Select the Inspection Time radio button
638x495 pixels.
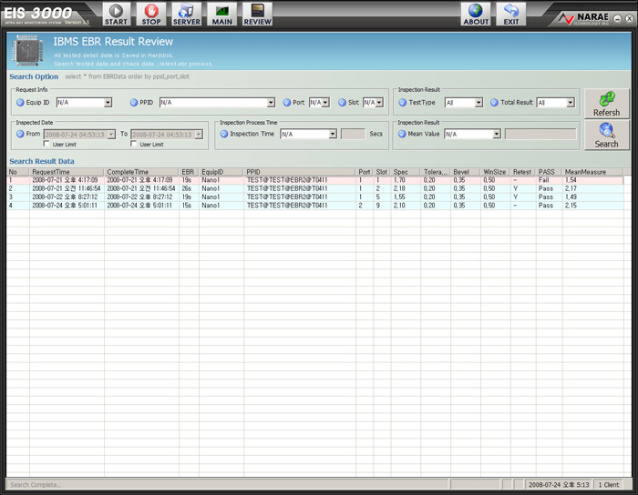click(x=224, y=134)
